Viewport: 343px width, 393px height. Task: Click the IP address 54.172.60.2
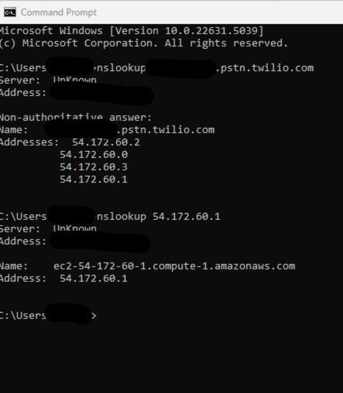(106, 142)
